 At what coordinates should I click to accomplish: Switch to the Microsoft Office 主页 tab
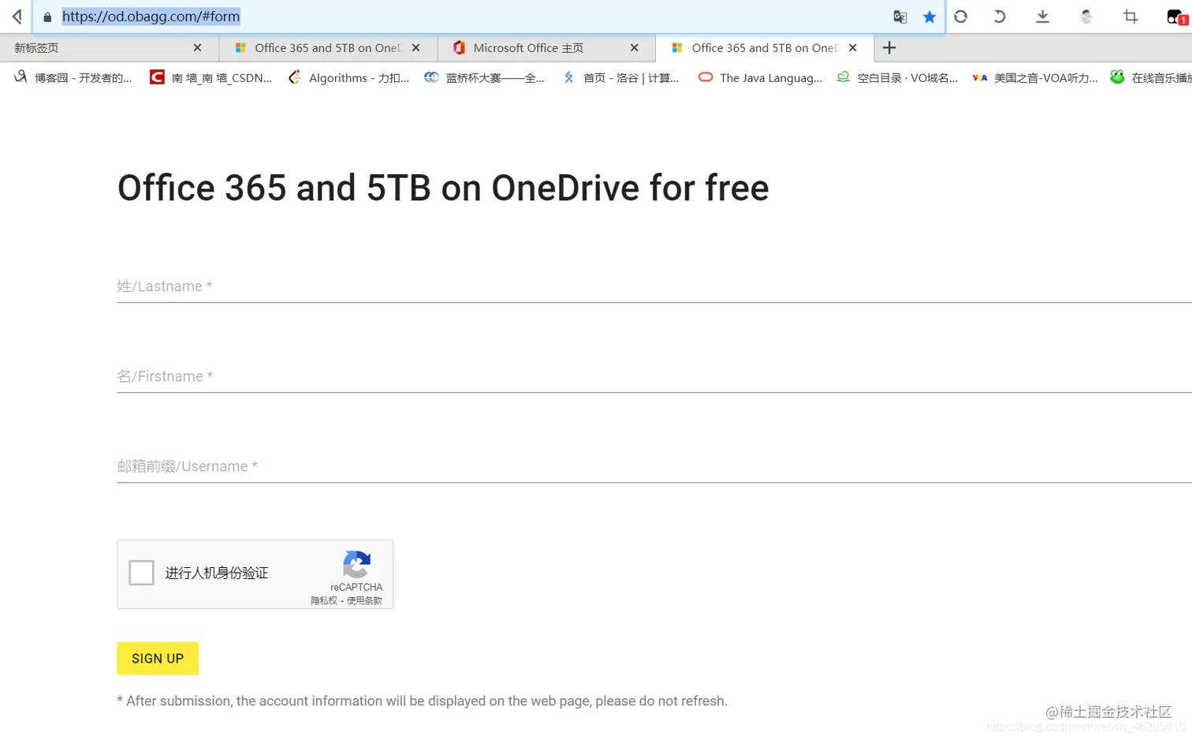[x=546, y=48]
